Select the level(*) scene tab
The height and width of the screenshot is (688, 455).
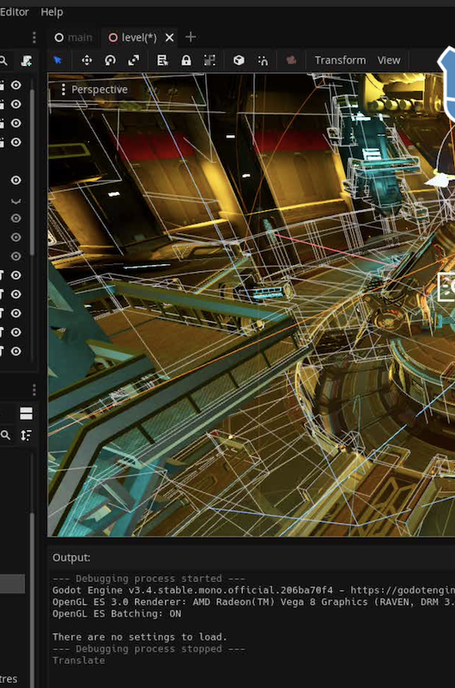133,38
